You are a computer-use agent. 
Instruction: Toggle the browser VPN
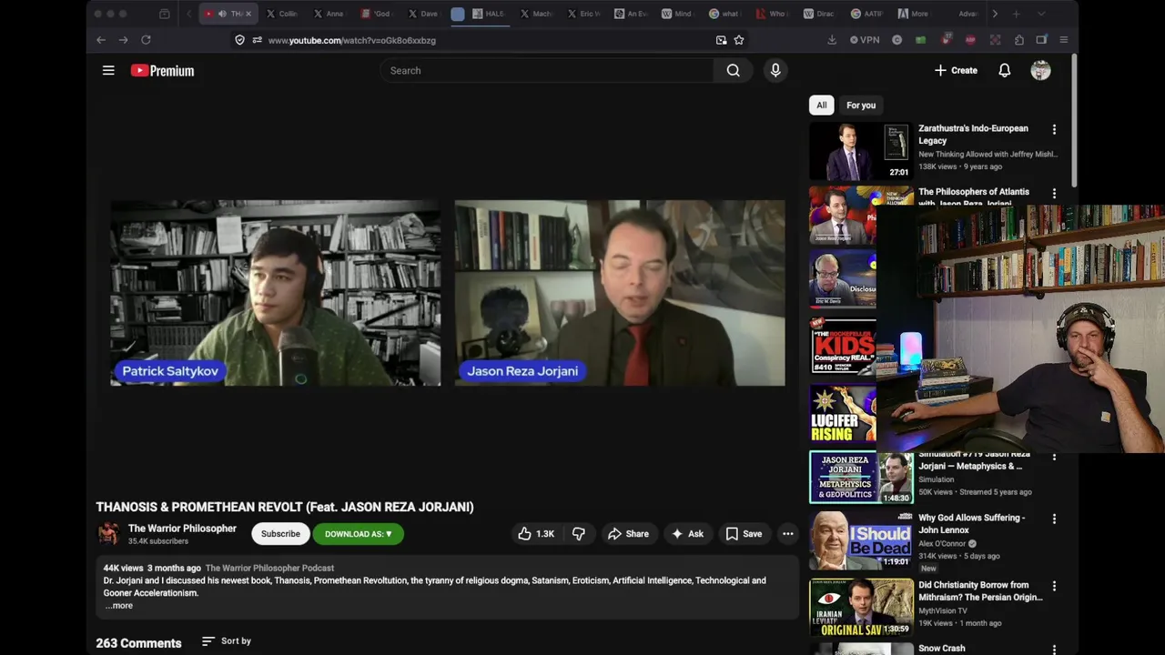point(865,40)
